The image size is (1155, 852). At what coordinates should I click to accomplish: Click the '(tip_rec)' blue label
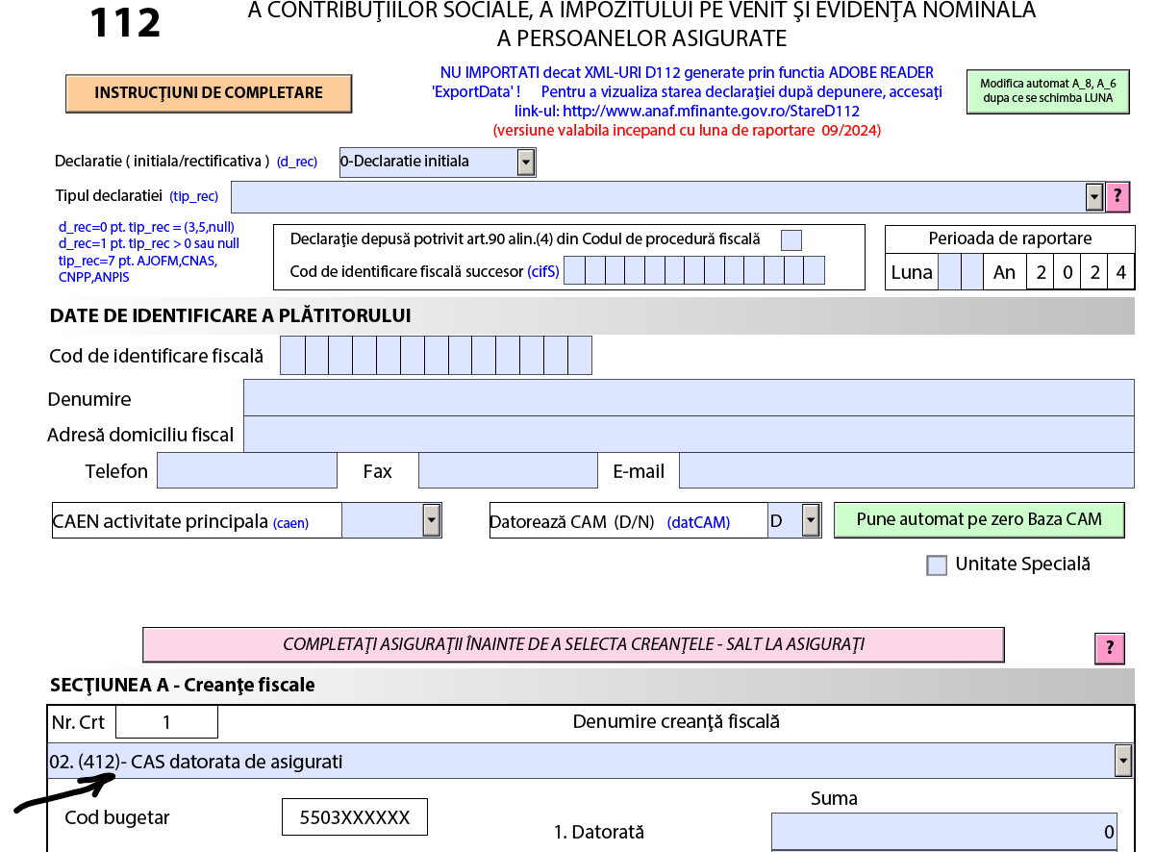click(194, 196)
